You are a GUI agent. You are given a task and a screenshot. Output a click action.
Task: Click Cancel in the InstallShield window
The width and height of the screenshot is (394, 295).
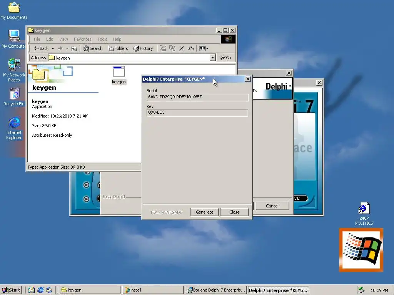coord(272,206)
